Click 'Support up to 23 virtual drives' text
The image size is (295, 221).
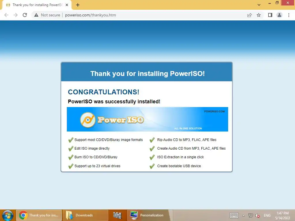(x=97, y=166)
